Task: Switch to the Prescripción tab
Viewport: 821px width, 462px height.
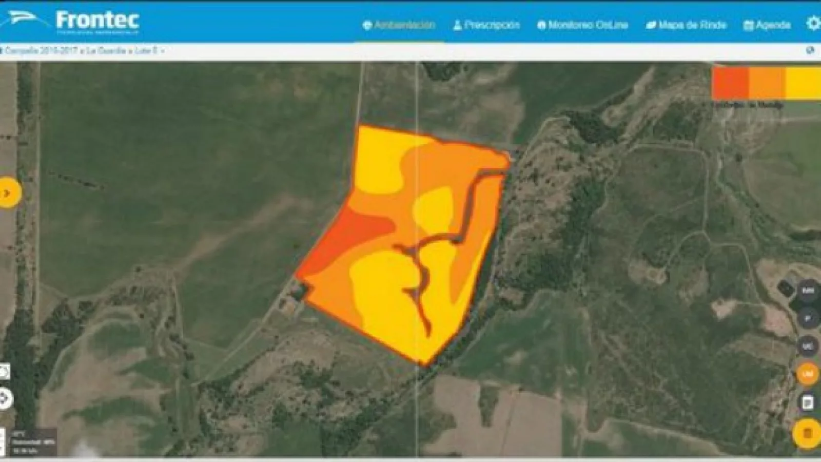Action: pos(486,25)
